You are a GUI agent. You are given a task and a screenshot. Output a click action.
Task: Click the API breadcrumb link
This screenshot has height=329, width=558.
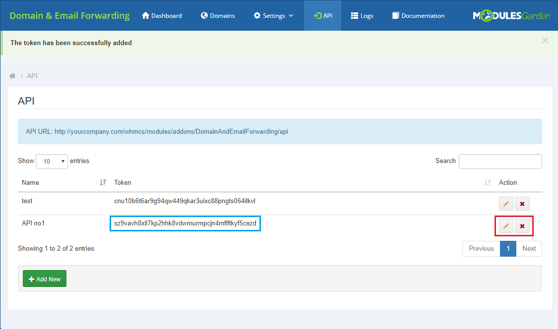(x=32, y=76)
